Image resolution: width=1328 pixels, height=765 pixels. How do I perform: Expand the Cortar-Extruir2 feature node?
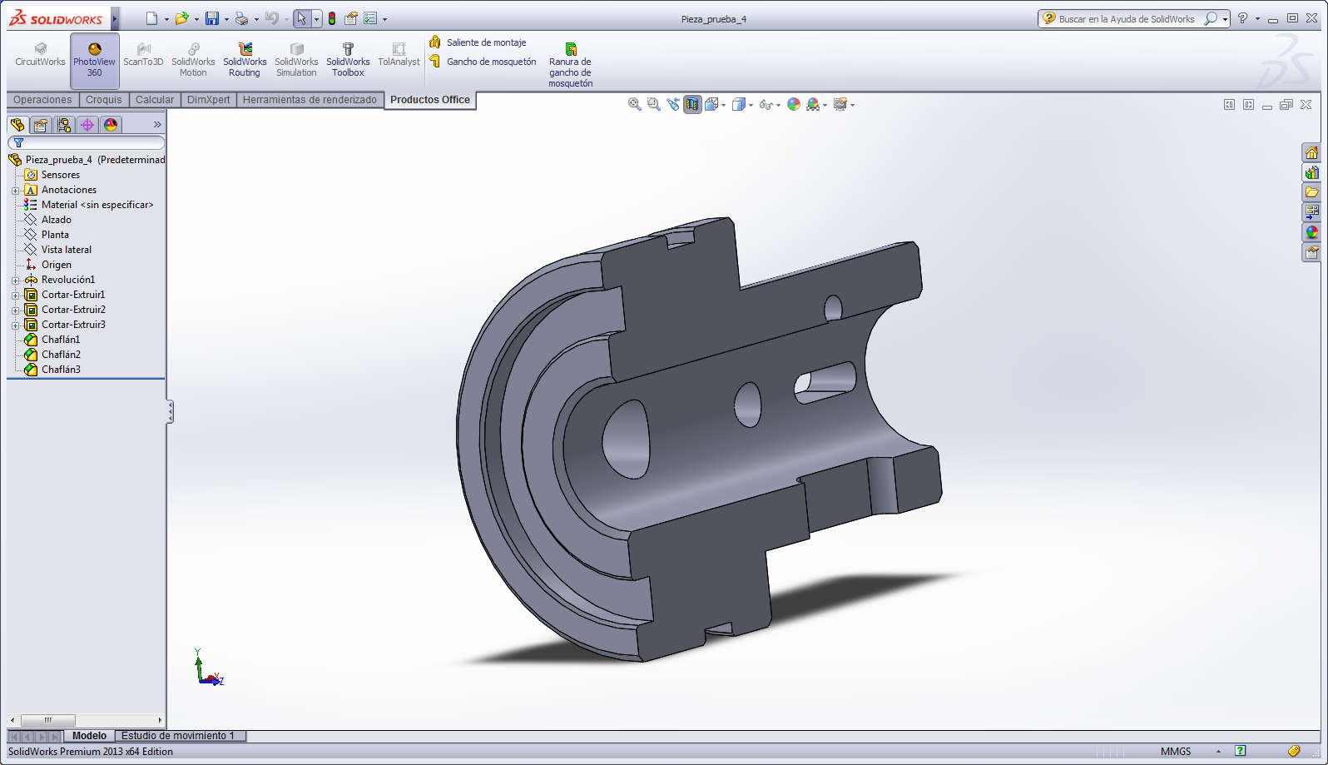[x=15, y=310]
